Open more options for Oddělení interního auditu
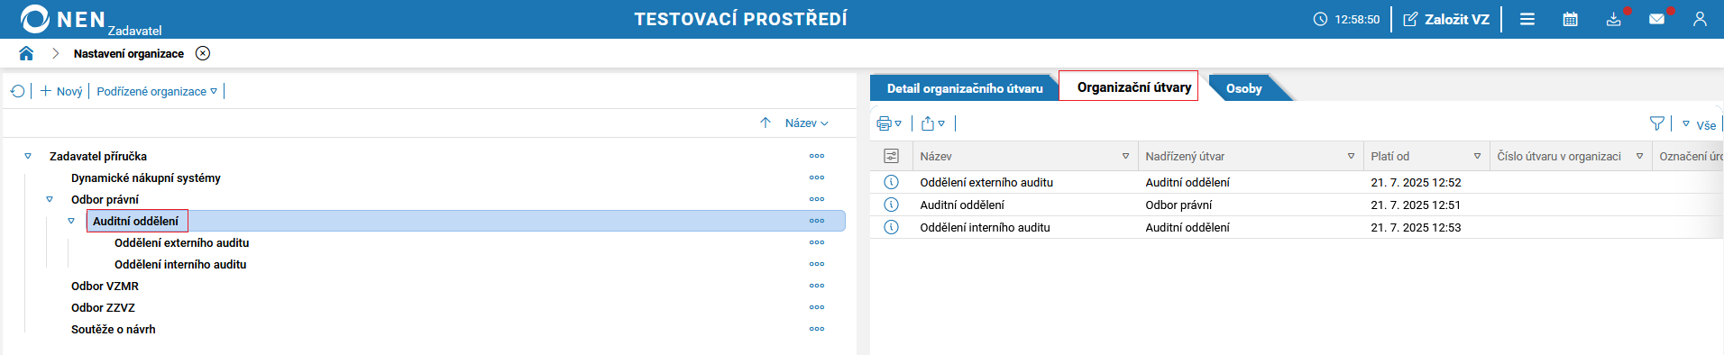 point(817,264)
